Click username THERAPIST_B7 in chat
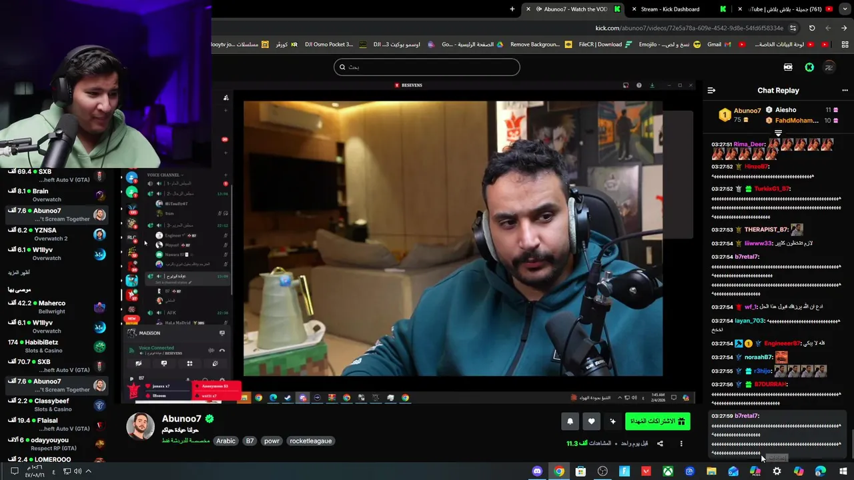 coord(766,230)
